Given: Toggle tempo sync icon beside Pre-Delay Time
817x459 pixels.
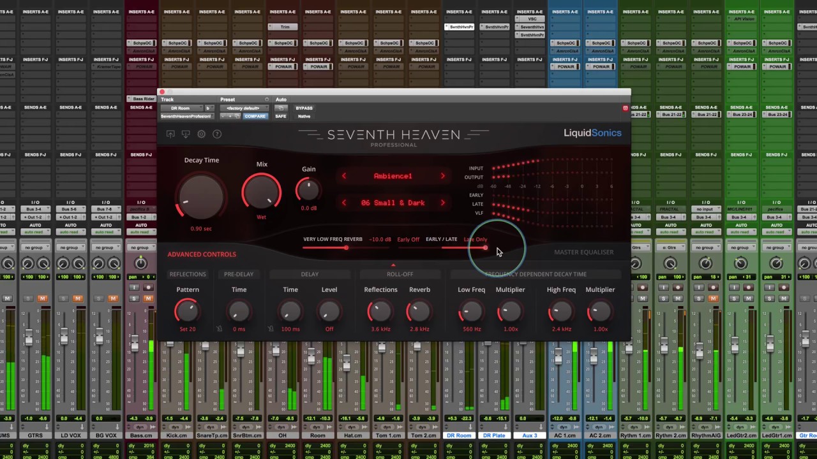Looking at the screenshot, I should pyautogui.click(x=219, y=329).
